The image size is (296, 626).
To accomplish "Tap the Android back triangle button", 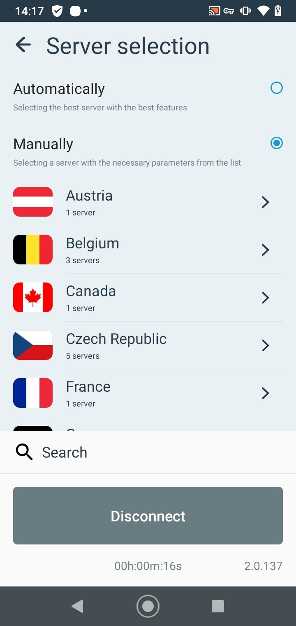I will [x=77, y=606].
